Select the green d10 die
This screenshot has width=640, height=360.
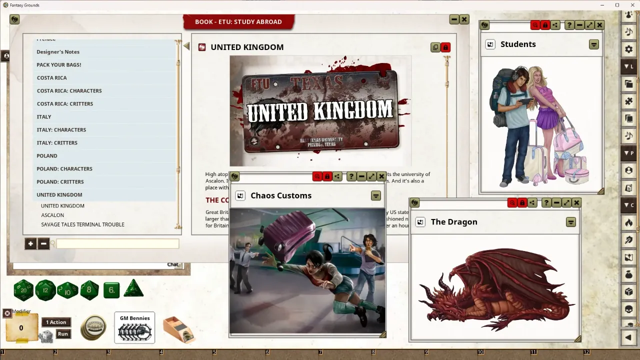67,290
